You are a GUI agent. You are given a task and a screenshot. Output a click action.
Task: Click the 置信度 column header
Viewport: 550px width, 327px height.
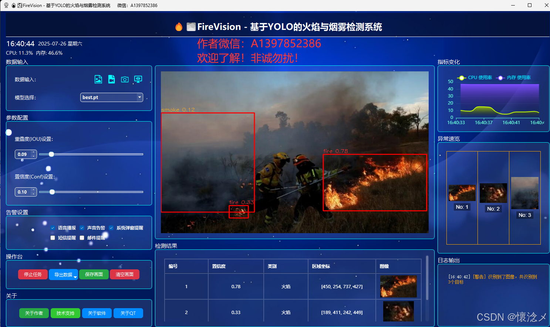click(x=236, y=266)
